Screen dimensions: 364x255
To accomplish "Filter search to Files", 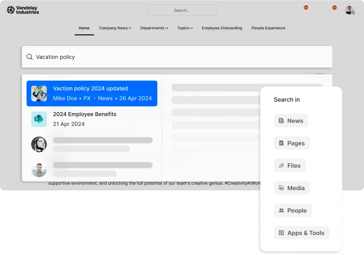I will pyautogui.click(x=290, y=166).
